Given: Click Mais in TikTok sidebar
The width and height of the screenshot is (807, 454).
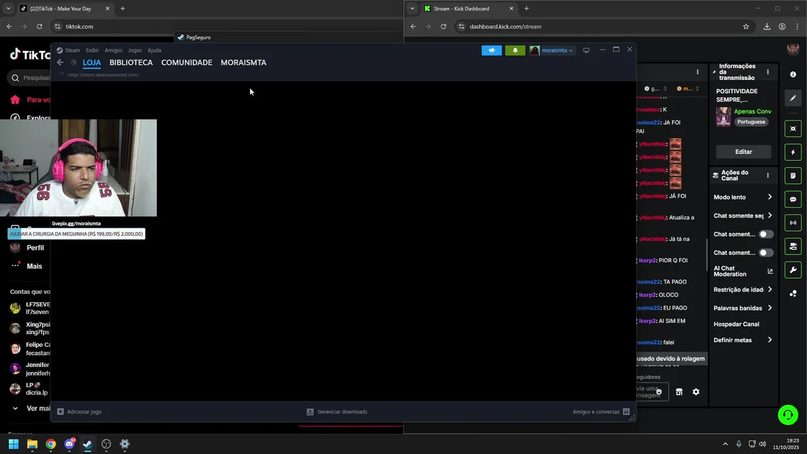Looking at the screenshot, I should 26,266.
